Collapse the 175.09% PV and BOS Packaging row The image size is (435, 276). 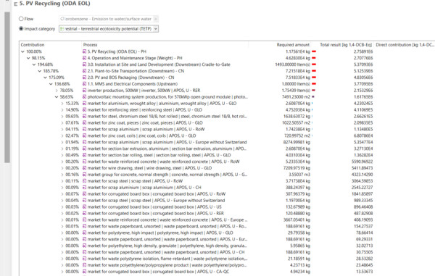click(45, 78)
